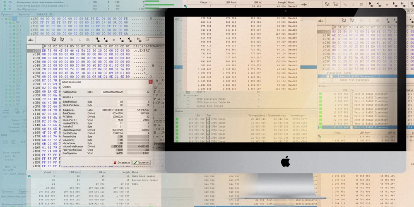
Task: Switch to the S.M.A.R.T. tab
Action: 42,14
